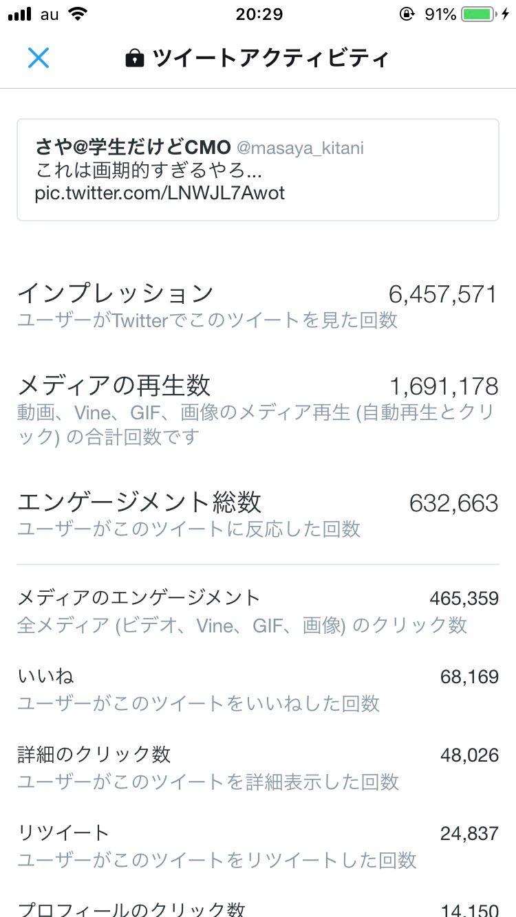Tap the cellular signal bars icon
The image size is (516, 917).
click(x=21, y=14)
